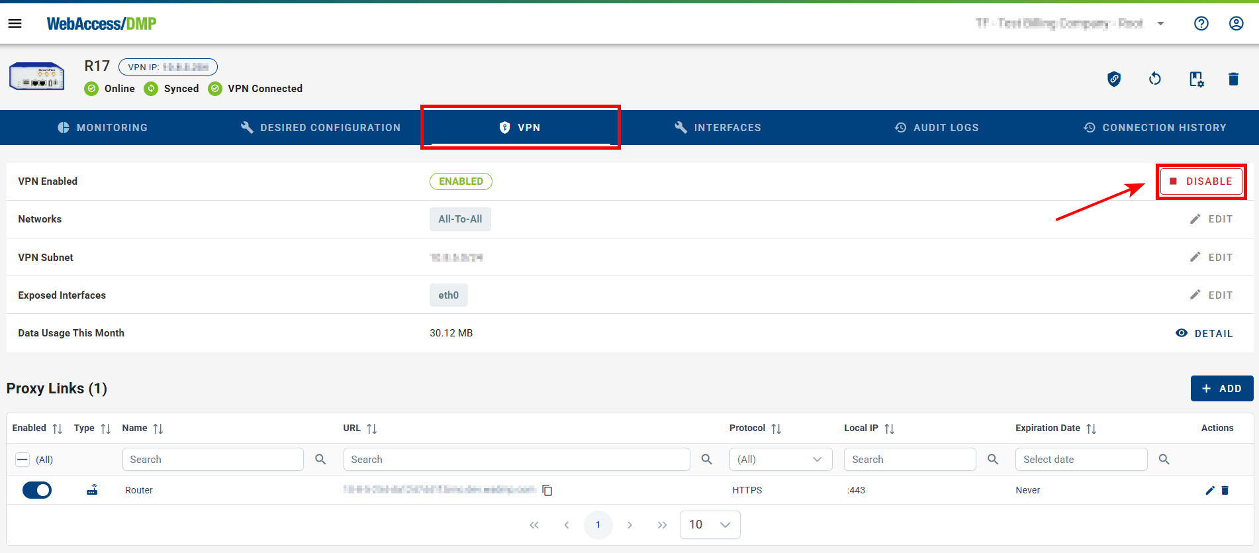Delete device using header trash icon

pos(1233,79)
